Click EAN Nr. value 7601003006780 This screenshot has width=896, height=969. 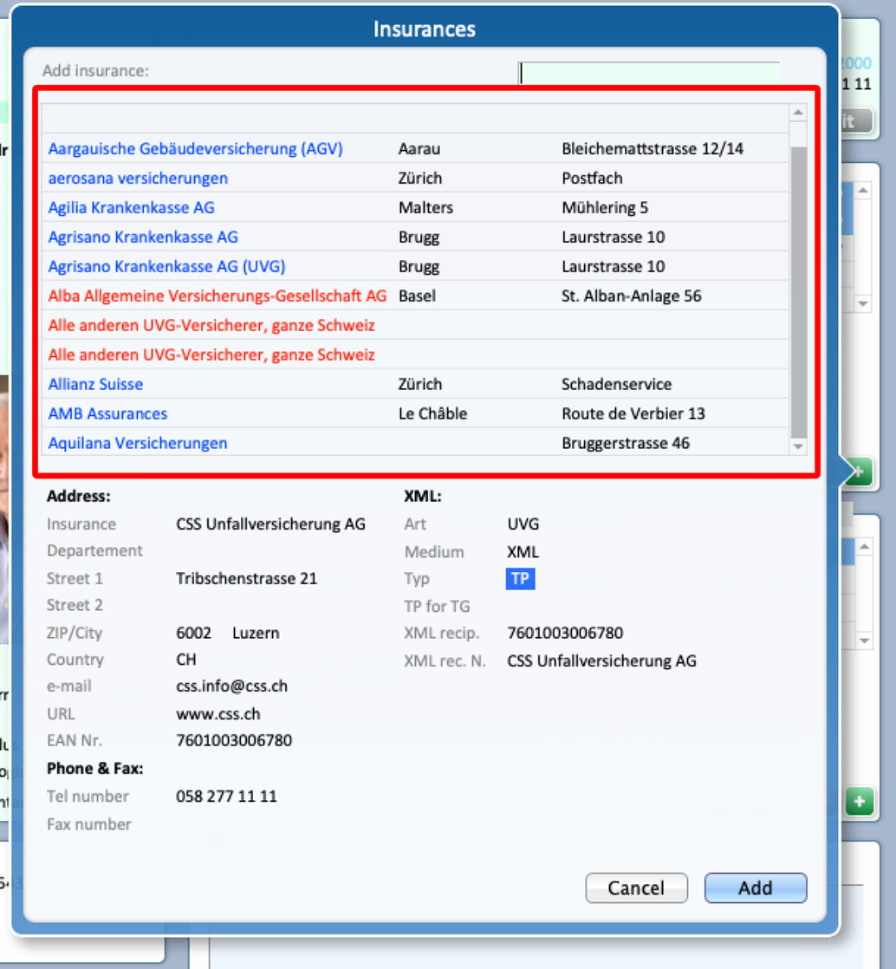pos(234,740)
